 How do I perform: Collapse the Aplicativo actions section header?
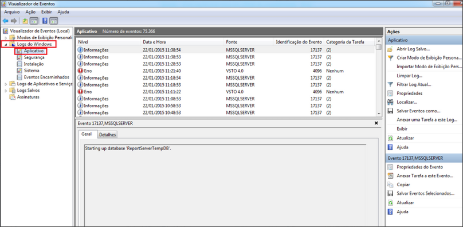click(423, 40)
